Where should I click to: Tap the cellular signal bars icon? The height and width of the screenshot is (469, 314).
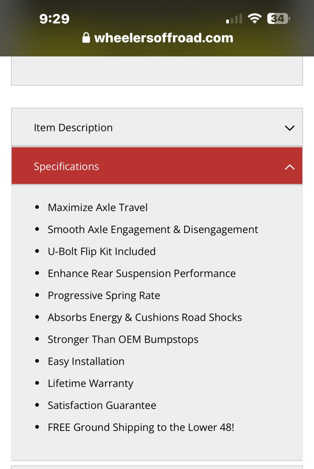tap(234, 19)
